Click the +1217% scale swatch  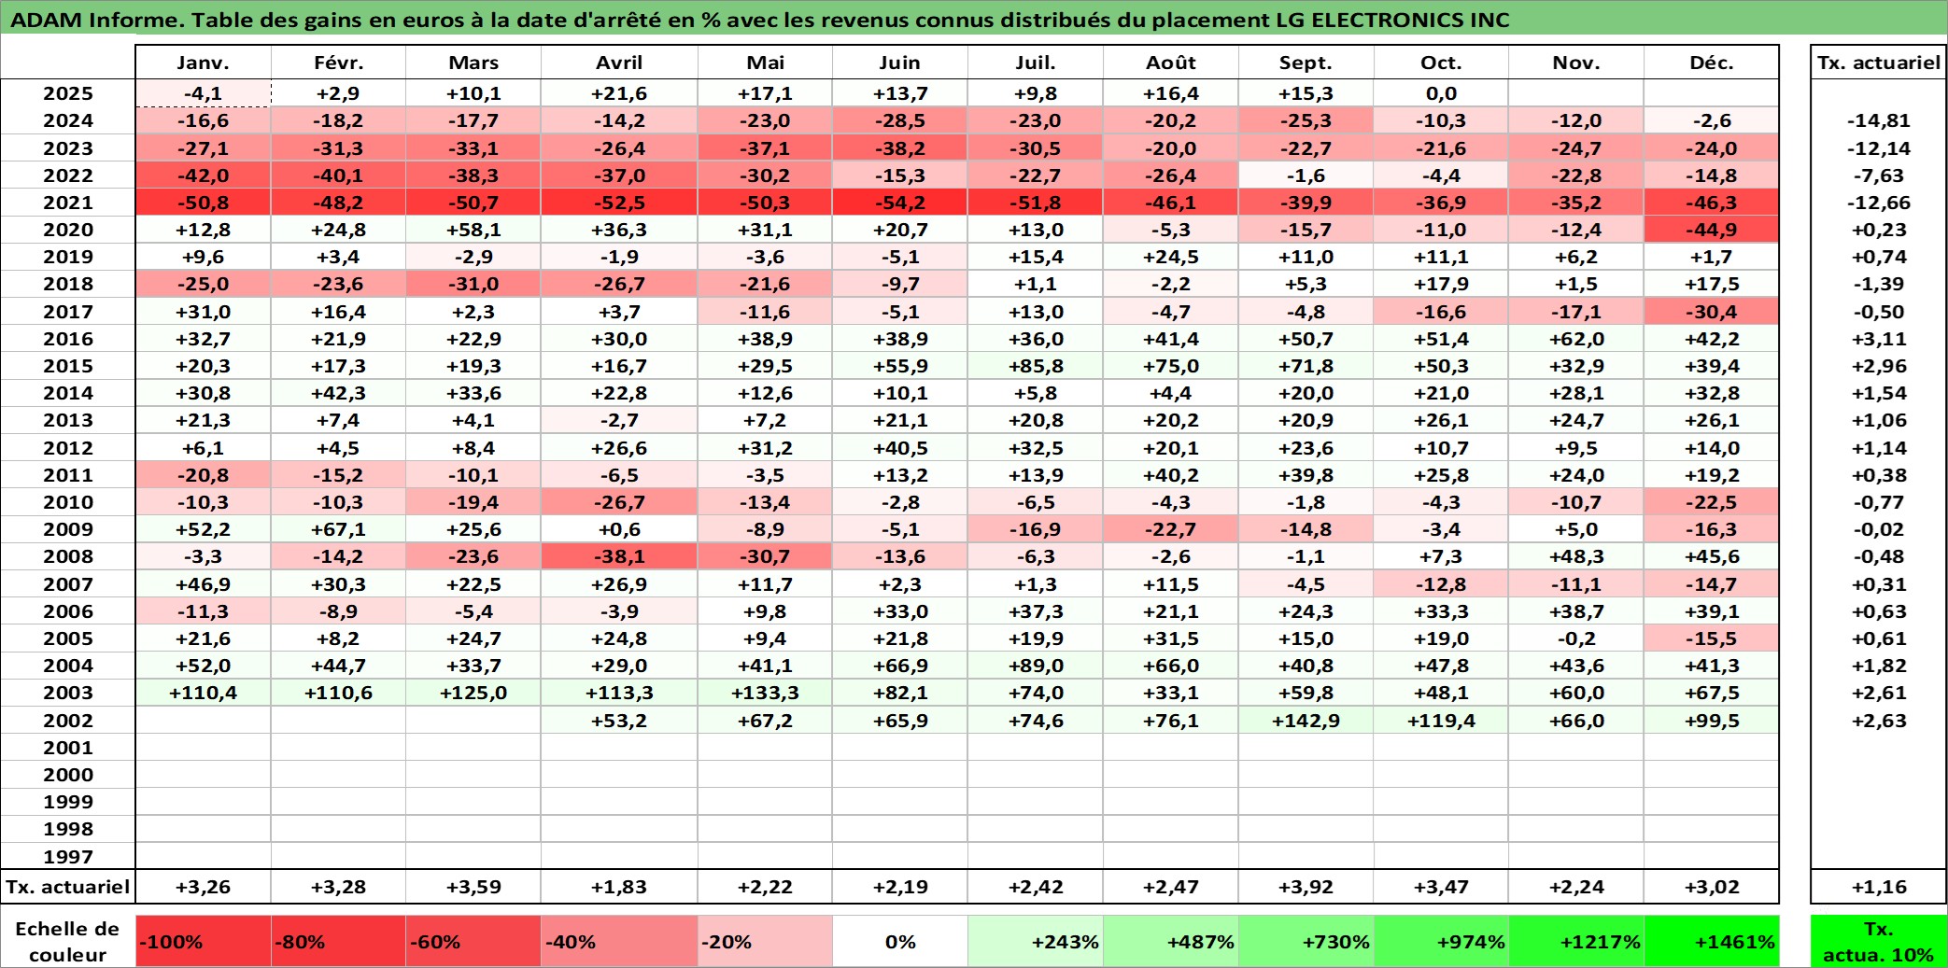(1576, 941)
